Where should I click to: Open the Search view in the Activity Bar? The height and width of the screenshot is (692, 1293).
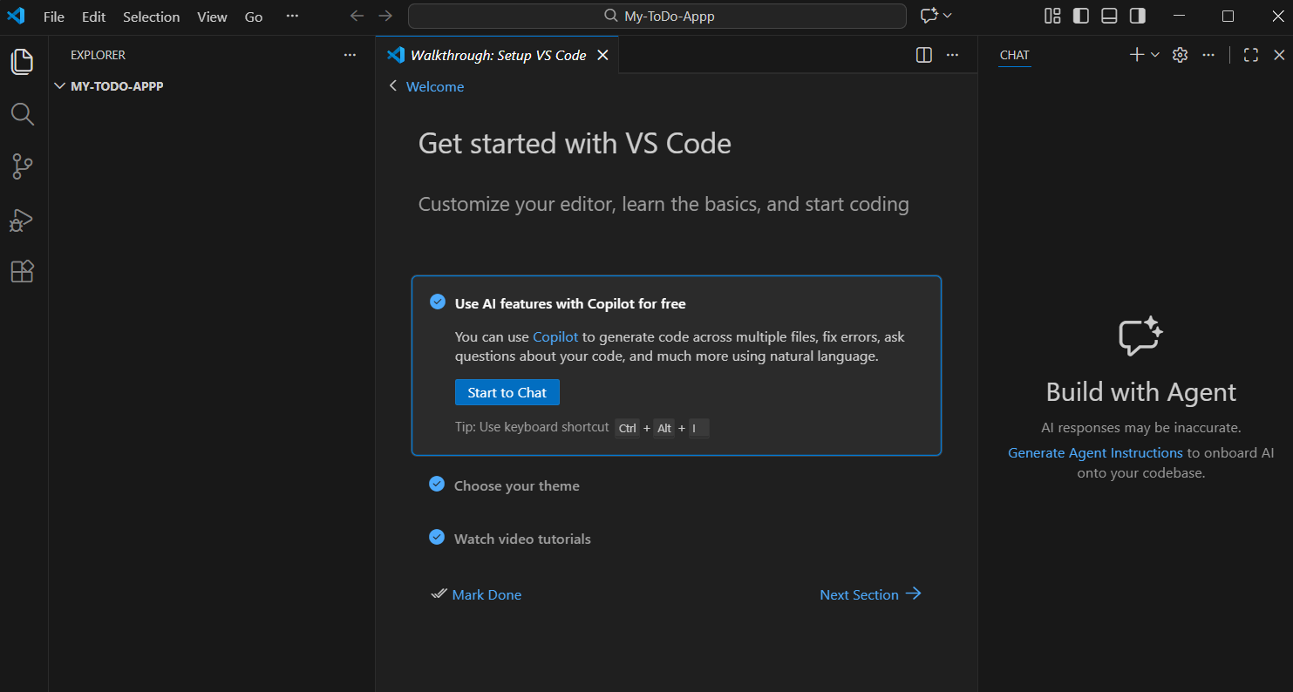pos(22,113)
